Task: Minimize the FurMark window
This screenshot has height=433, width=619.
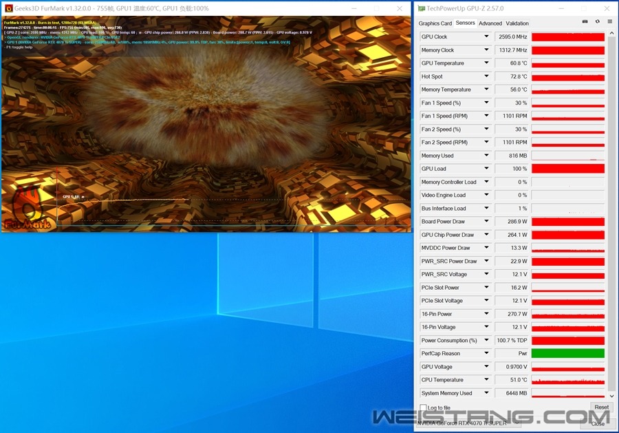Action: pos(354,8)
